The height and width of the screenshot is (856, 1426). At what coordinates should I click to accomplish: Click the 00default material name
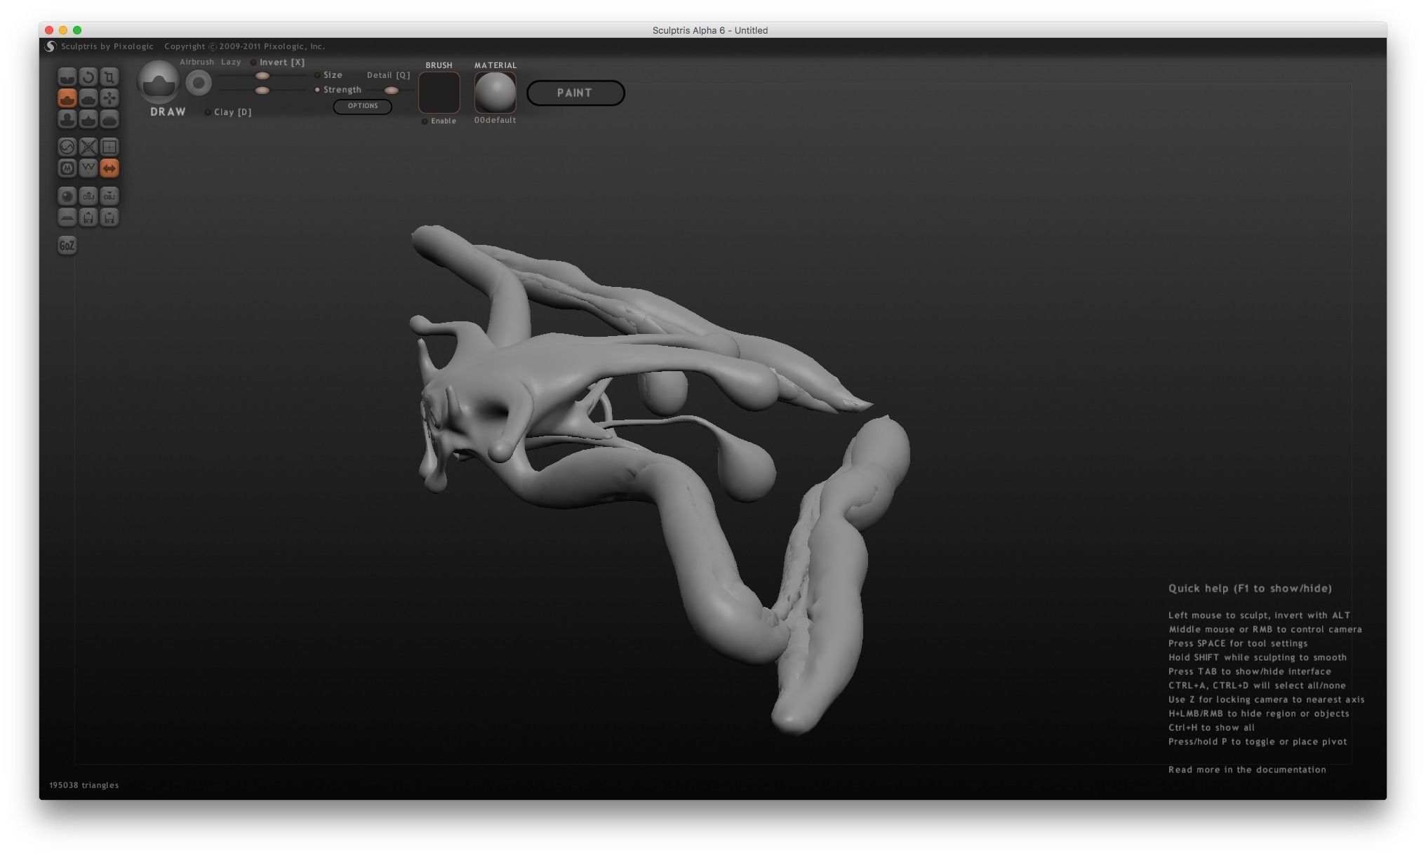(x=495, y=121)
